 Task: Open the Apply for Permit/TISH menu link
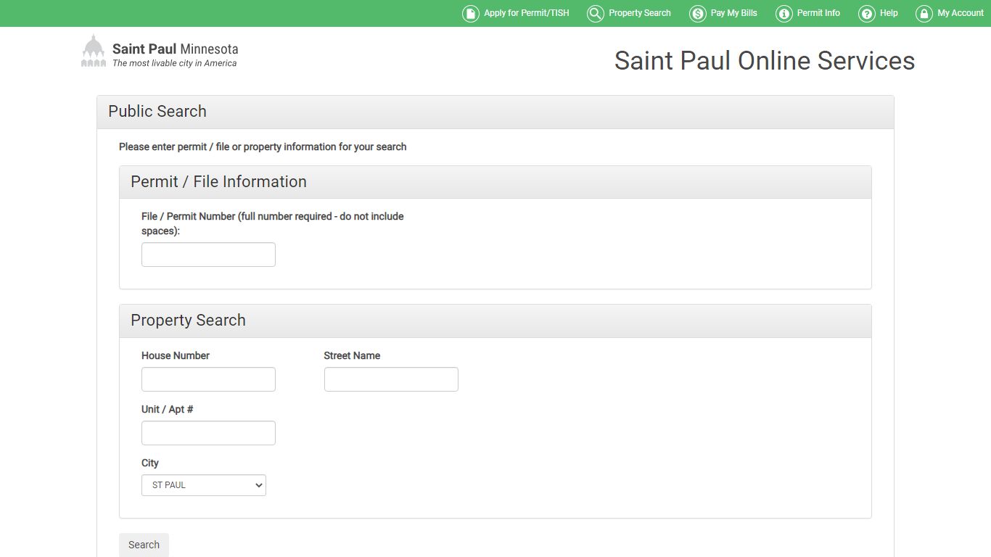[527, 13]
